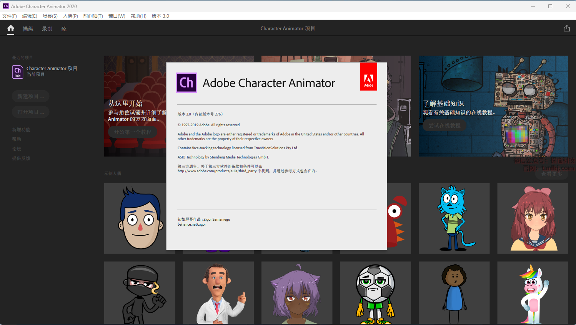Select the soccer ball character puppet
The height and width of the screenshot is (325, 576).
375,293
